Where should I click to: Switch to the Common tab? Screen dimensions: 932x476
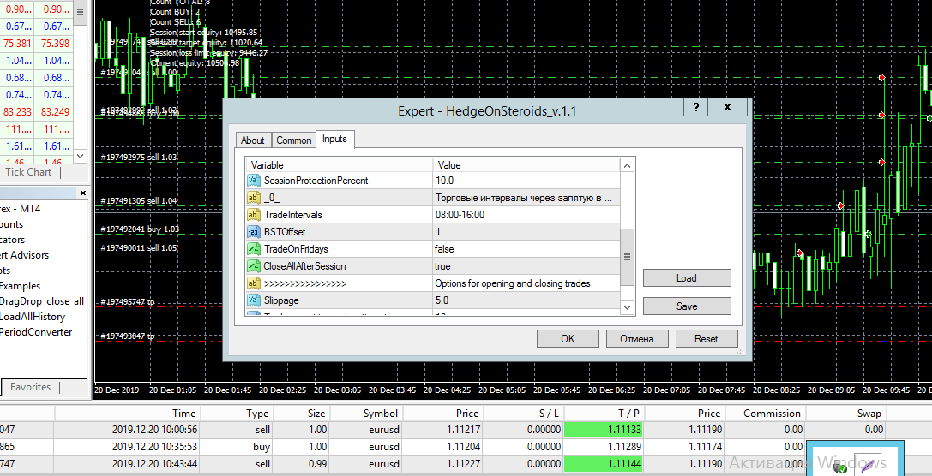(293, 140)
